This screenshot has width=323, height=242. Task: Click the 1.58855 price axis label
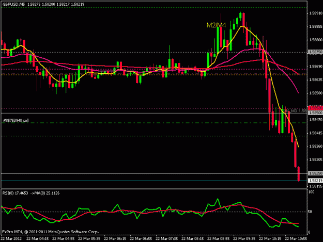point(316,26)
